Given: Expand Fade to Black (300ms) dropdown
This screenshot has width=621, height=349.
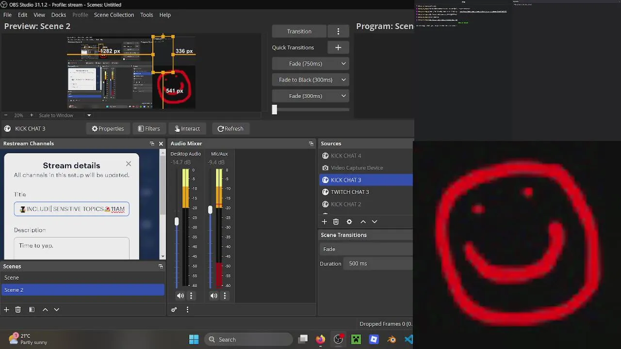Looking at the screenshot, I should (x=343, y=79).
